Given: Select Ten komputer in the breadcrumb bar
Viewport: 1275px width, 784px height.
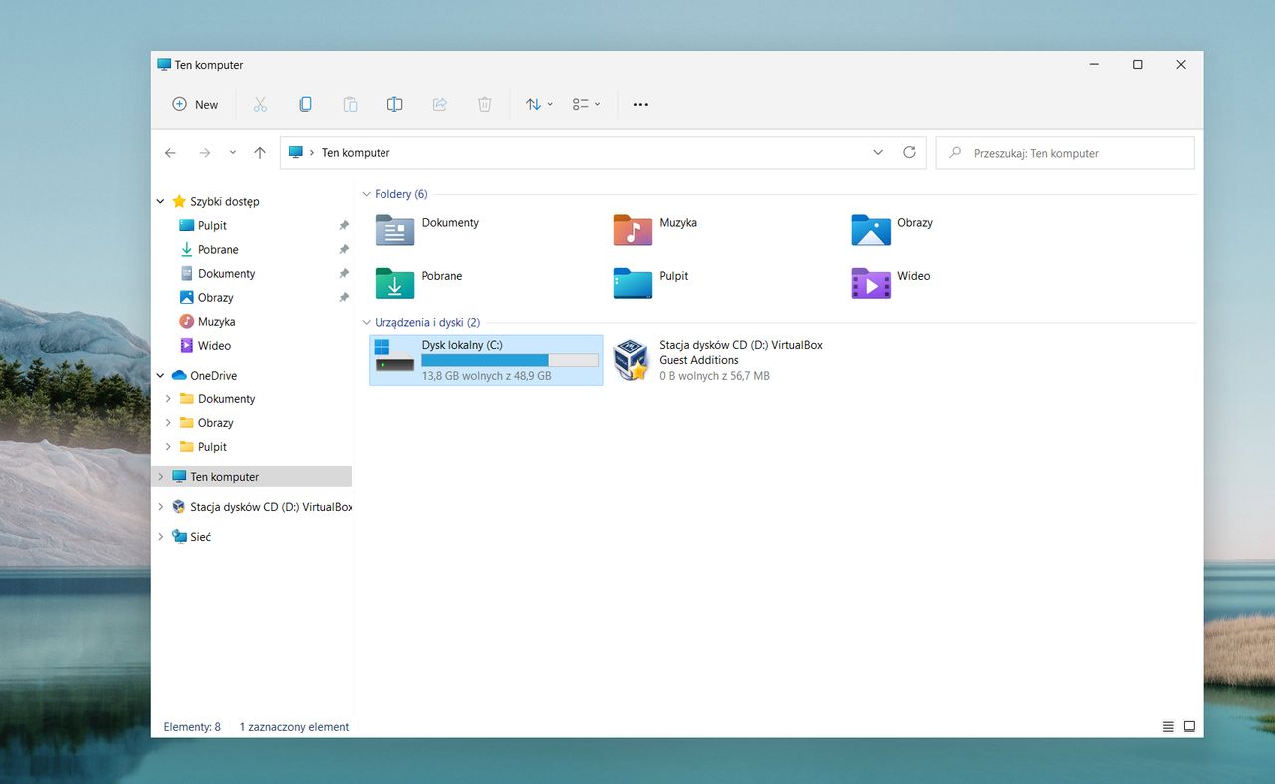Looking at the screenshot, I should (x=355, y=152).
